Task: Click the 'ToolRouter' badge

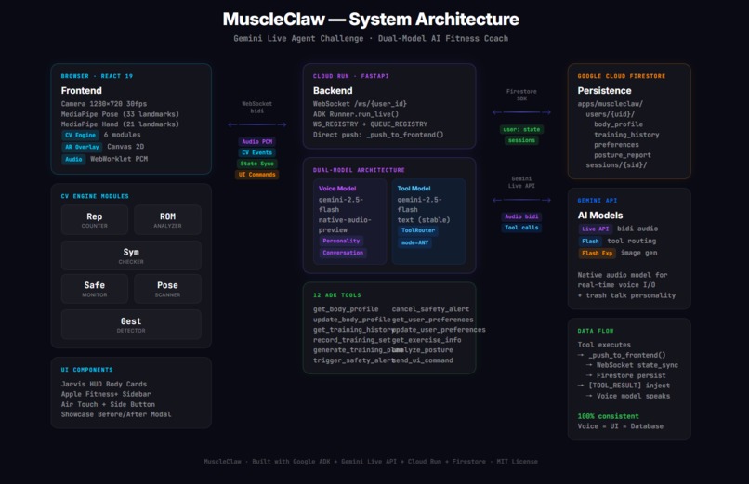Action: point(418,230)
